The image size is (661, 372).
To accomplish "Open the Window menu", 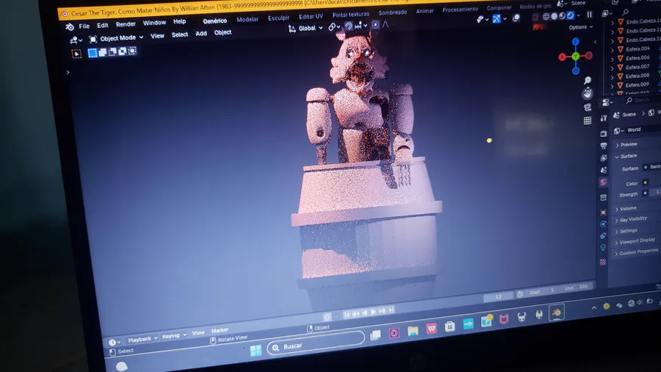I will coord(154,23).
